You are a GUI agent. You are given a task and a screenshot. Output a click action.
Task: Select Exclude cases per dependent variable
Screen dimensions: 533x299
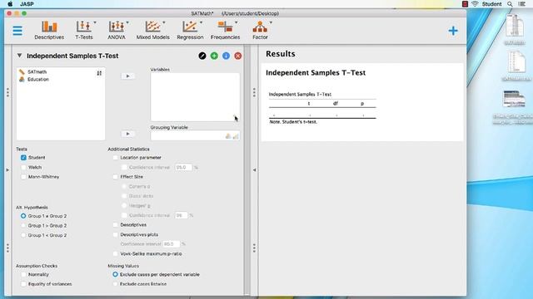(x=115, y=274)
